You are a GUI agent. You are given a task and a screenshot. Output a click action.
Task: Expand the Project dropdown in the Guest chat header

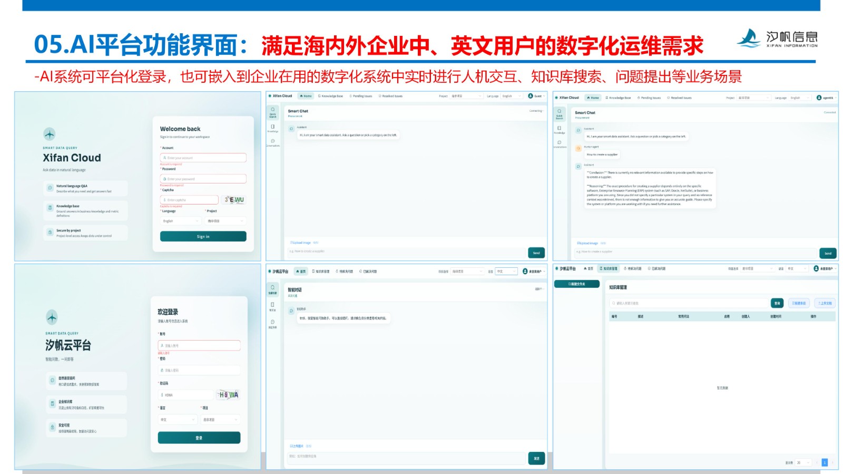466,96
